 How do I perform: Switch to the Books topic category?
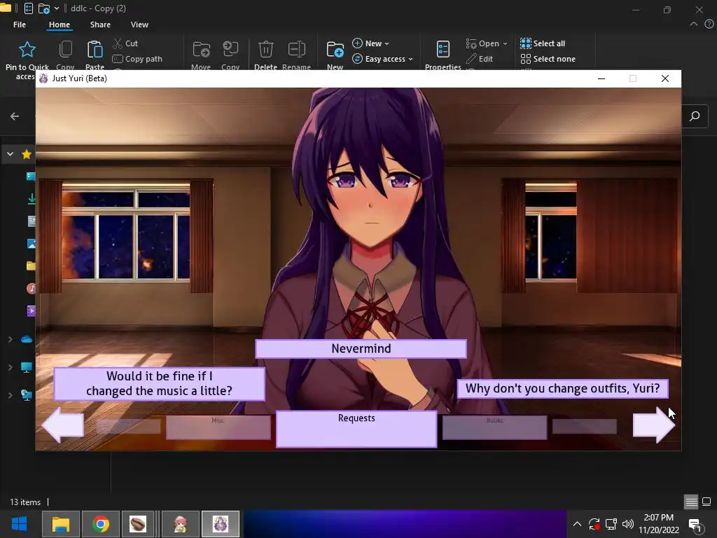(x=494, y=427)
